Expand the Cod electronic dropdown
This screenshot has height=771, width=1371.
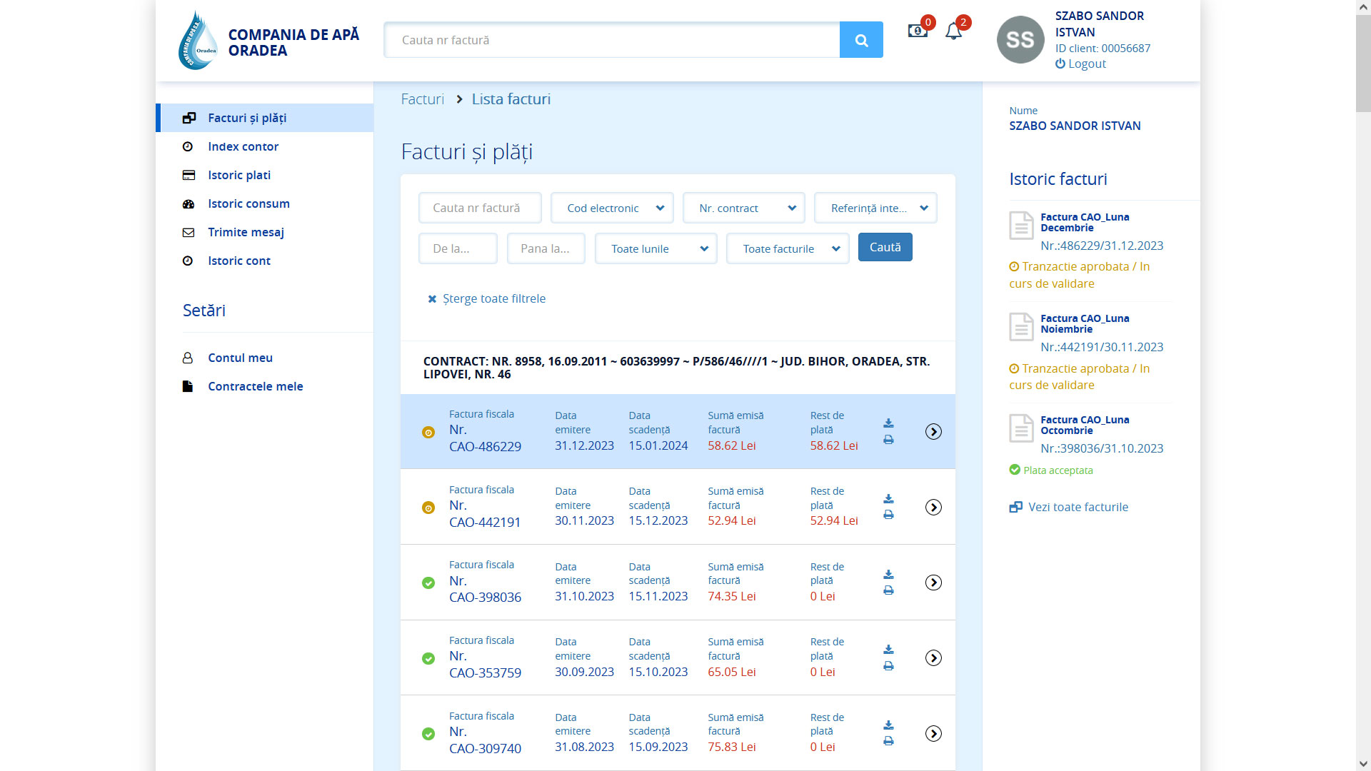click(612, 208)
